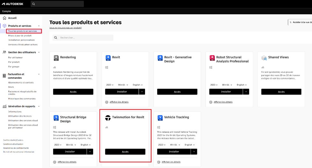Click the Génération de rapports chart icon
This screenshot has height=168, width=312.
point(4,106)
